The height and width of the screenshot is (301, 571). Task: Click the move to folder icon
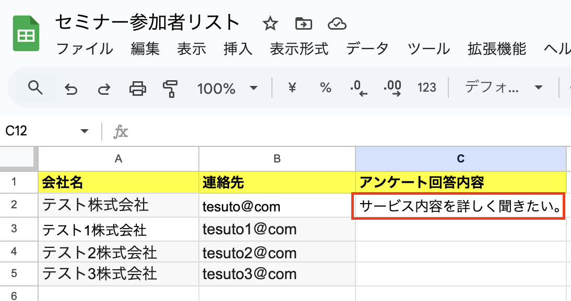click(303, 23)
